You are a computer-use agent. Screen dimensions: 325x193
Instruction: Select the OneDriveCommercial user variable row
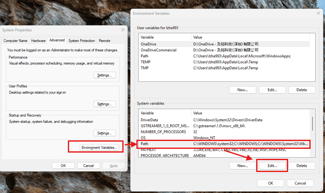[224, 50]
